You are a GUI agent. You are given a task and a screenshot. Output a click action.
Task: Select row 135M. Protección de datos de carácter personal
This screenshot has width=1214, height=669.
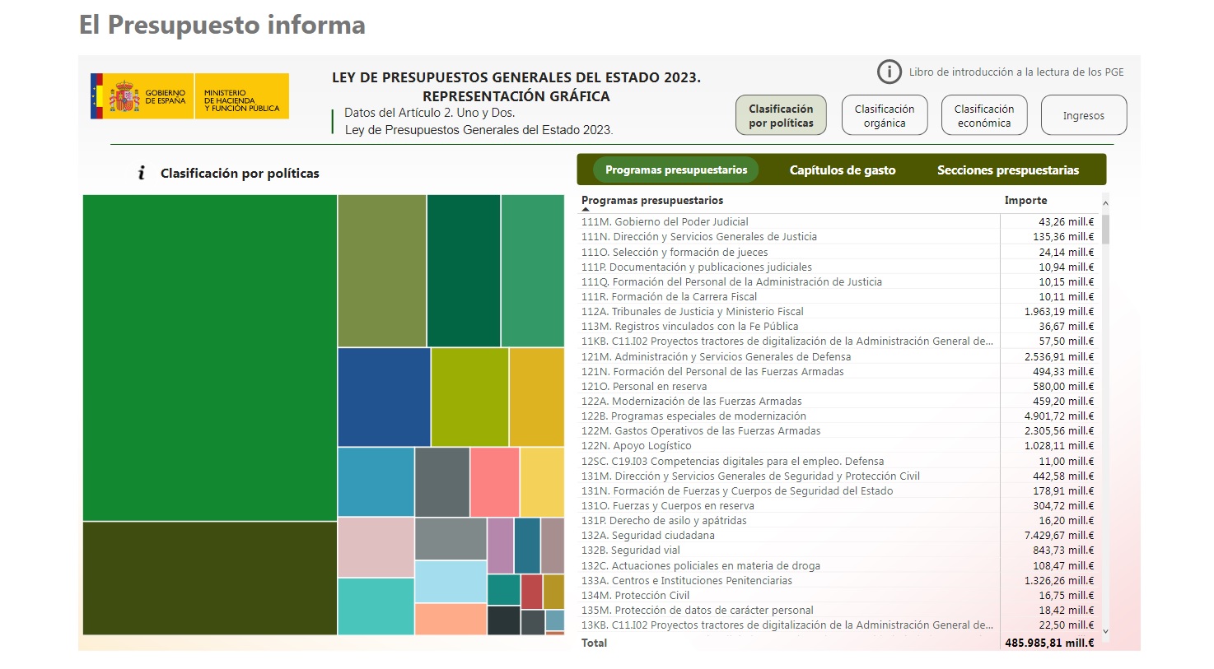pyautogui.click(x=839, y=611)
